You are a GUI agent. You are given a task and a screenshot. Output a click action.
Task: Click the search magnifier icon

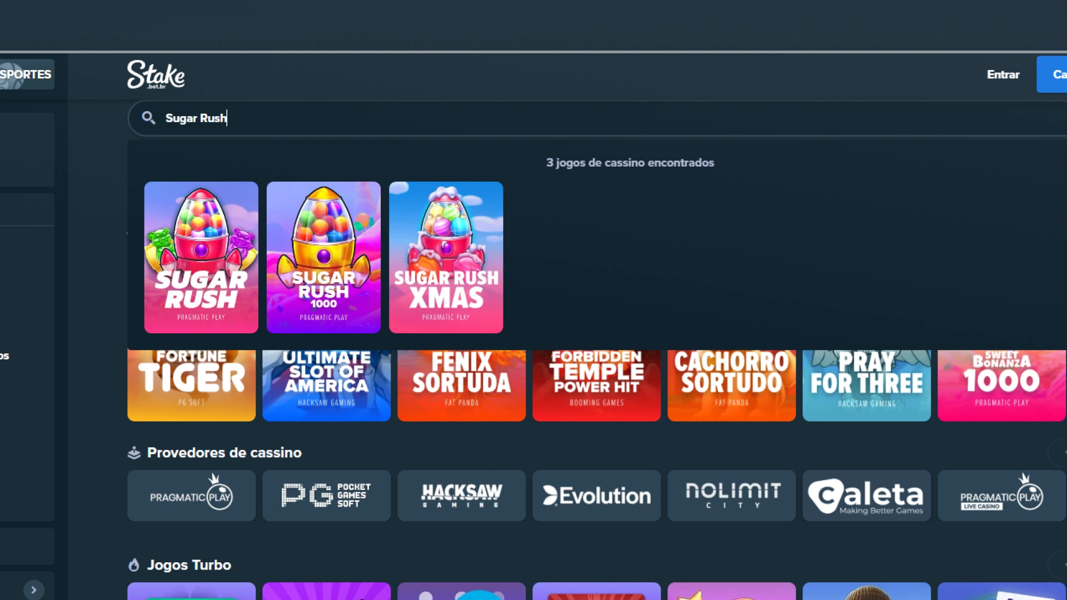(148, 118)
